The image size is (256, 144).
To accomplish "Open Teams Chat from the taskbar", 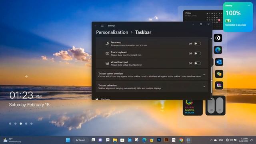I will pos(100,140).
